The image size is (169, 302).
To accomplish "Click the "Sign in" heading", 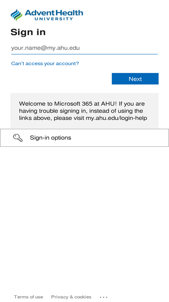I will (28, 32).
